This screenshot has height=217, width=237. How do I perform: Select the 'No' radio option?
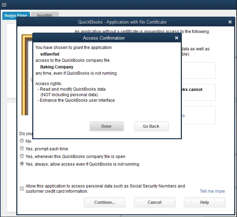[x=22, y=141]
